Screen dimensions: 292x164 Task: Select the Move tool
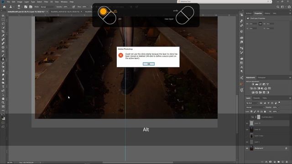coord(3,15)
